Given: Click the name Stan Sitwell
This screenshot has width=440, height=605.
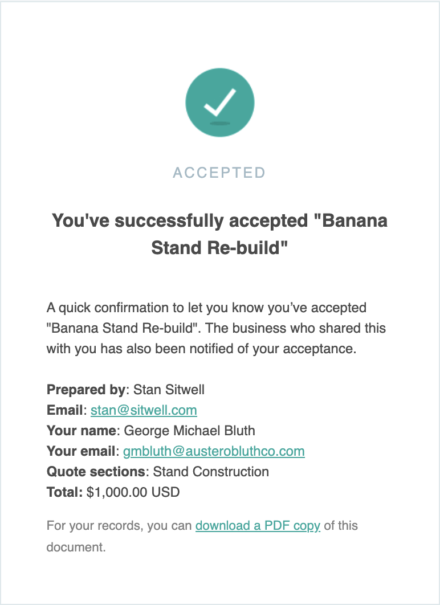Looking at the screenshot, I should point(169,389).
